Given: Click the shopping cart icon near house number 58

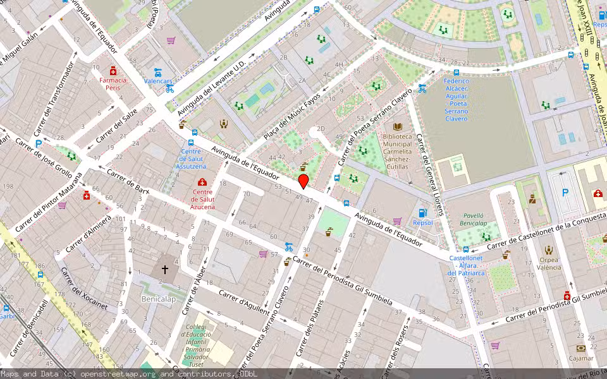Looking at the screenshot, I should 171,40.
